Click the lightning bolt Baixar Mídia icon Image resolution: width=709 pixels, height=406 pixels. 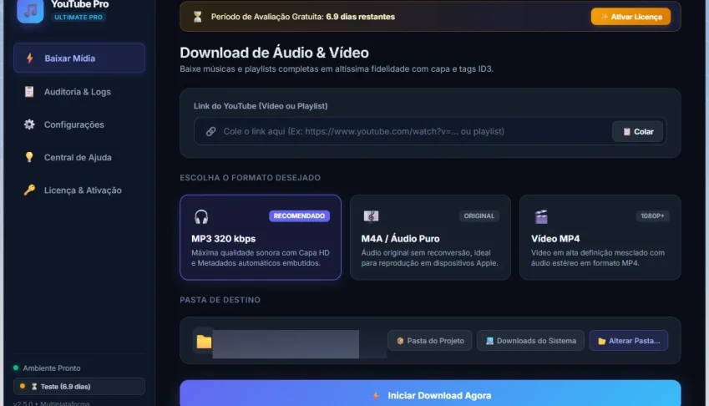coord(29,58)
